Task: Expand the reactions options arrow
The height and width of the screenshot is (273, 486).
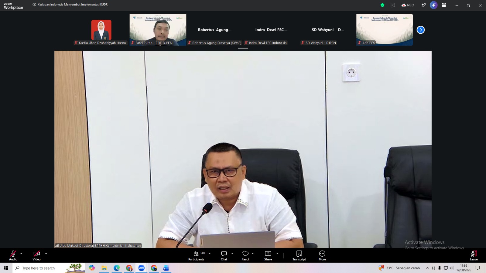Action: (x=253, y=254)
